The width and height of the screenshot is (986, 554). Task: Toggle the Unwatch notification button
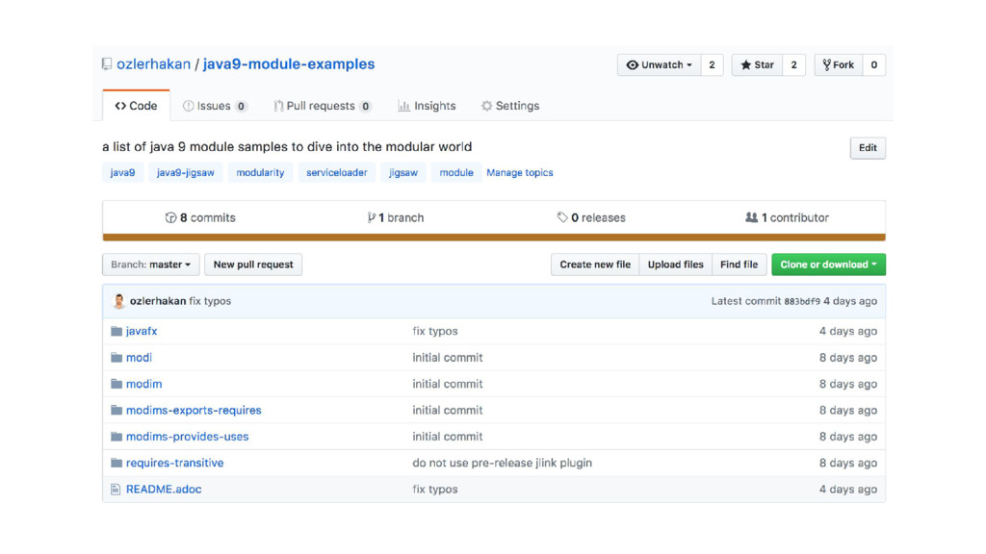(659, 65)
